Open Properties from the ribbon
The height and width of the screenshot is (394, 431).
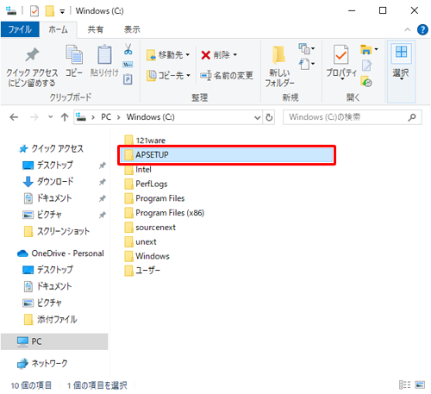tap(341, 62)
